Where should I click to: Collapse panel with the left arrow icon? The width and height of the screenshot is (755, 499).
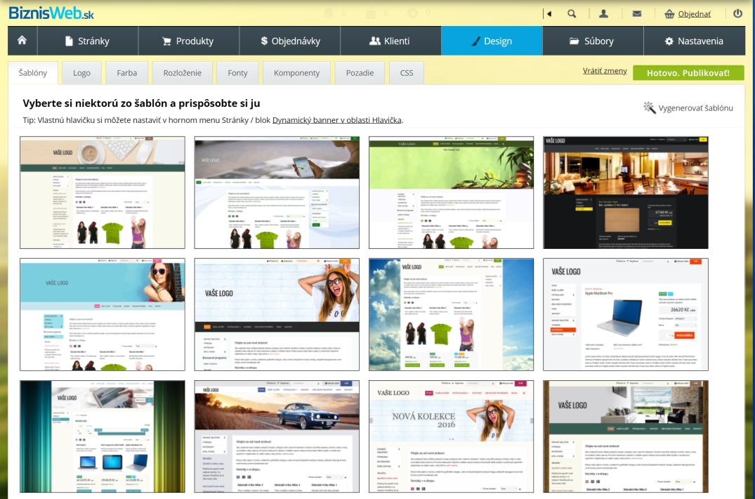tap(549, 13)
